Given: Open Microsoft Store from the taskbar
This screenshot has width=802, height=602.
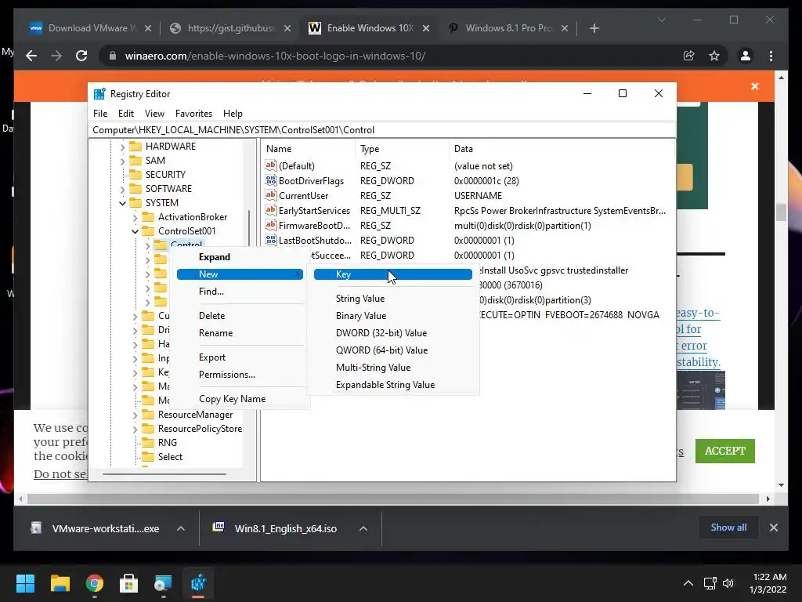Looking at the screenshot, I should click(x=129, y=583).
